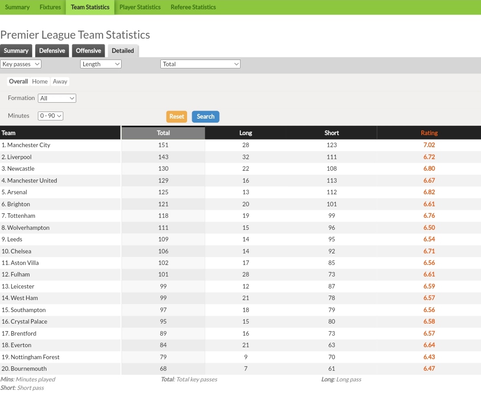This screenshot has width=481, height=397.
Task: Show the Summary statistics sub-tab
Action: tap(16, 51)
